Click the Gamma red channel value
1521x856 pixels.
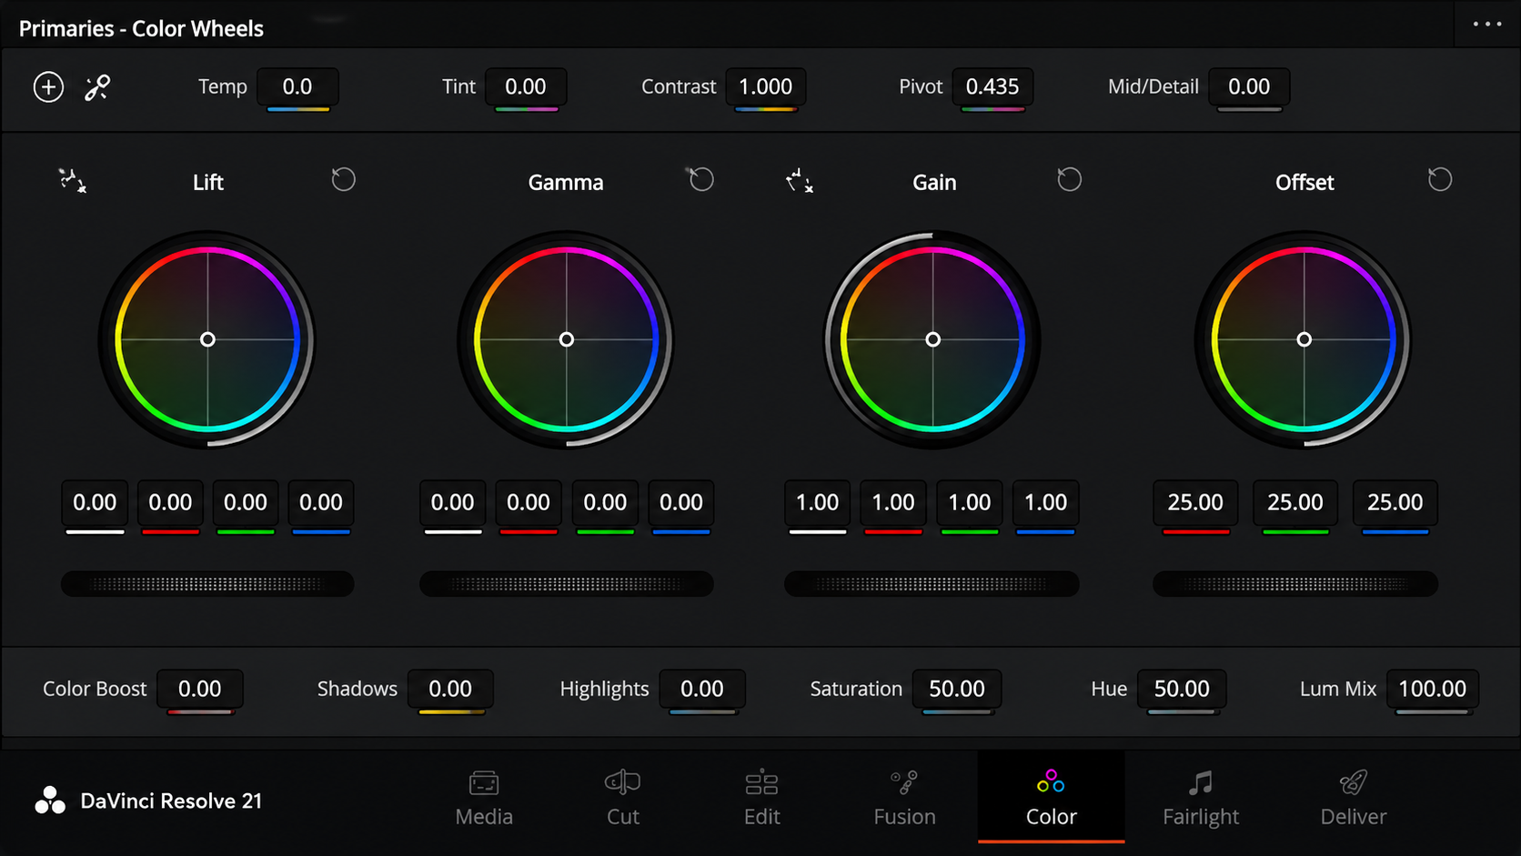(529, 503)
